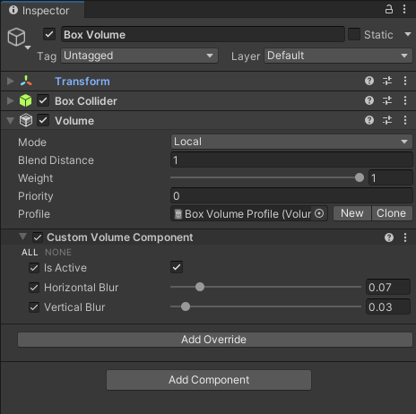Open Transform help reference
The width and height of the screenshot is (416, 414).
coord(369,81)
